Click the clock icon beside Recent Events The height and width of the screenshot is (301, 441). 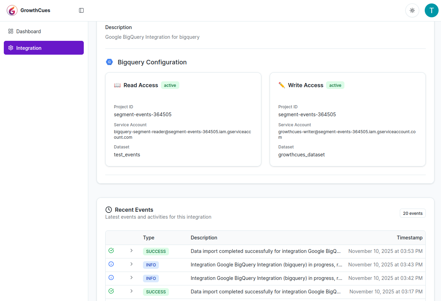[x=109, y=209]
